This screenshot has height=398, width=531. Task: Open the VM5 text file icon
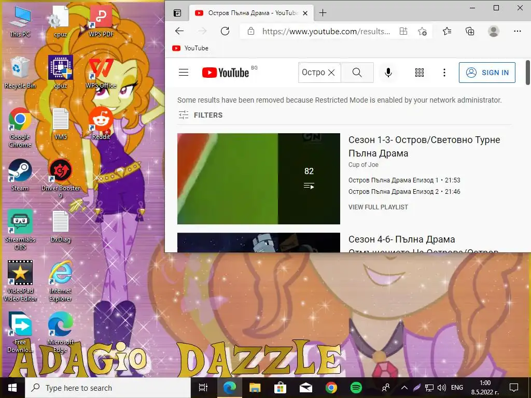point(61,124)
